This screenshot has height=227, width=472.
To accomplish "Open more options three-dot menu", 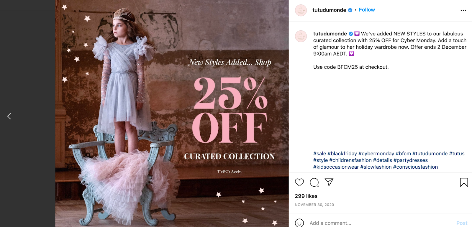I will coord(463,10).
